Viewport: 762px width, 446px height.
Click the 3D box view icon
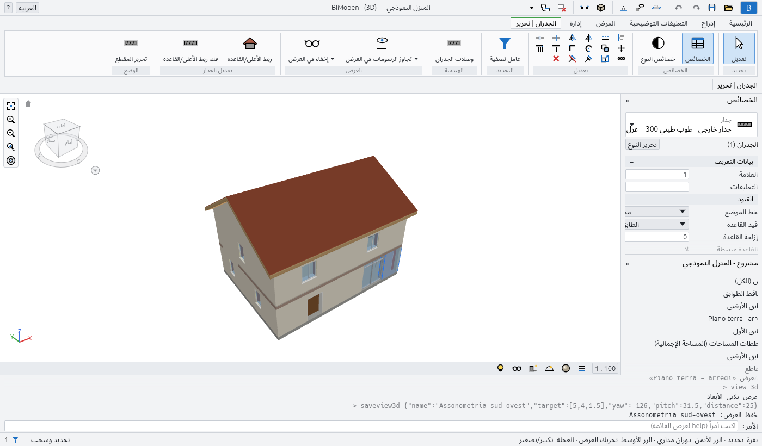coord(601,8)
